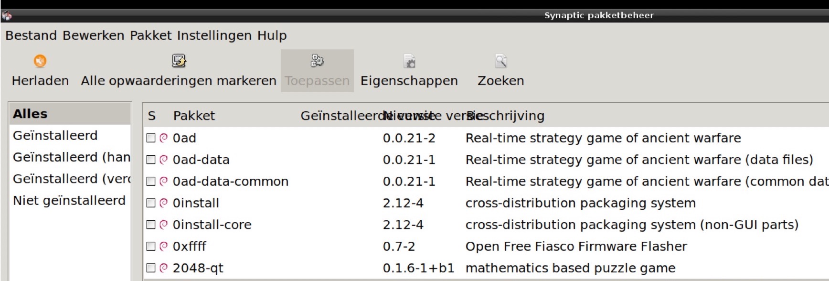Toggle checkbox for 0ad-data-common package
The height and width of the screenshot is (281, 829).
point(151,181)
